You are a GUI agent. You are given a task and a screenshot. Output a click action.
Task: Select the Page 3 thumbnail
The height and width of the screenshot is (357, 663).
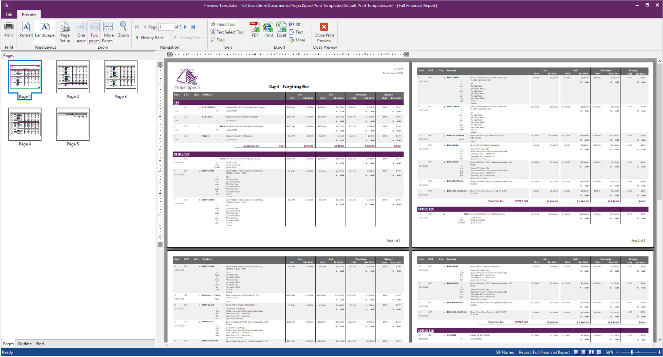tap(121, 77)
